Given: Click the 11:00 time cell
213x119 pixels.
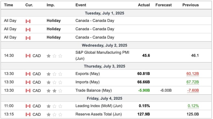Looking at the screenshot, I should click(9, 106).
